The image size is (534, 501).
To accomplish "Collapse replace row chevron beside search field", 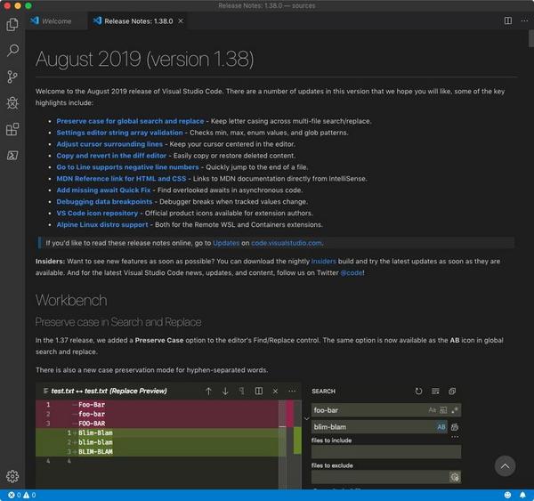I will coord(306,418).
